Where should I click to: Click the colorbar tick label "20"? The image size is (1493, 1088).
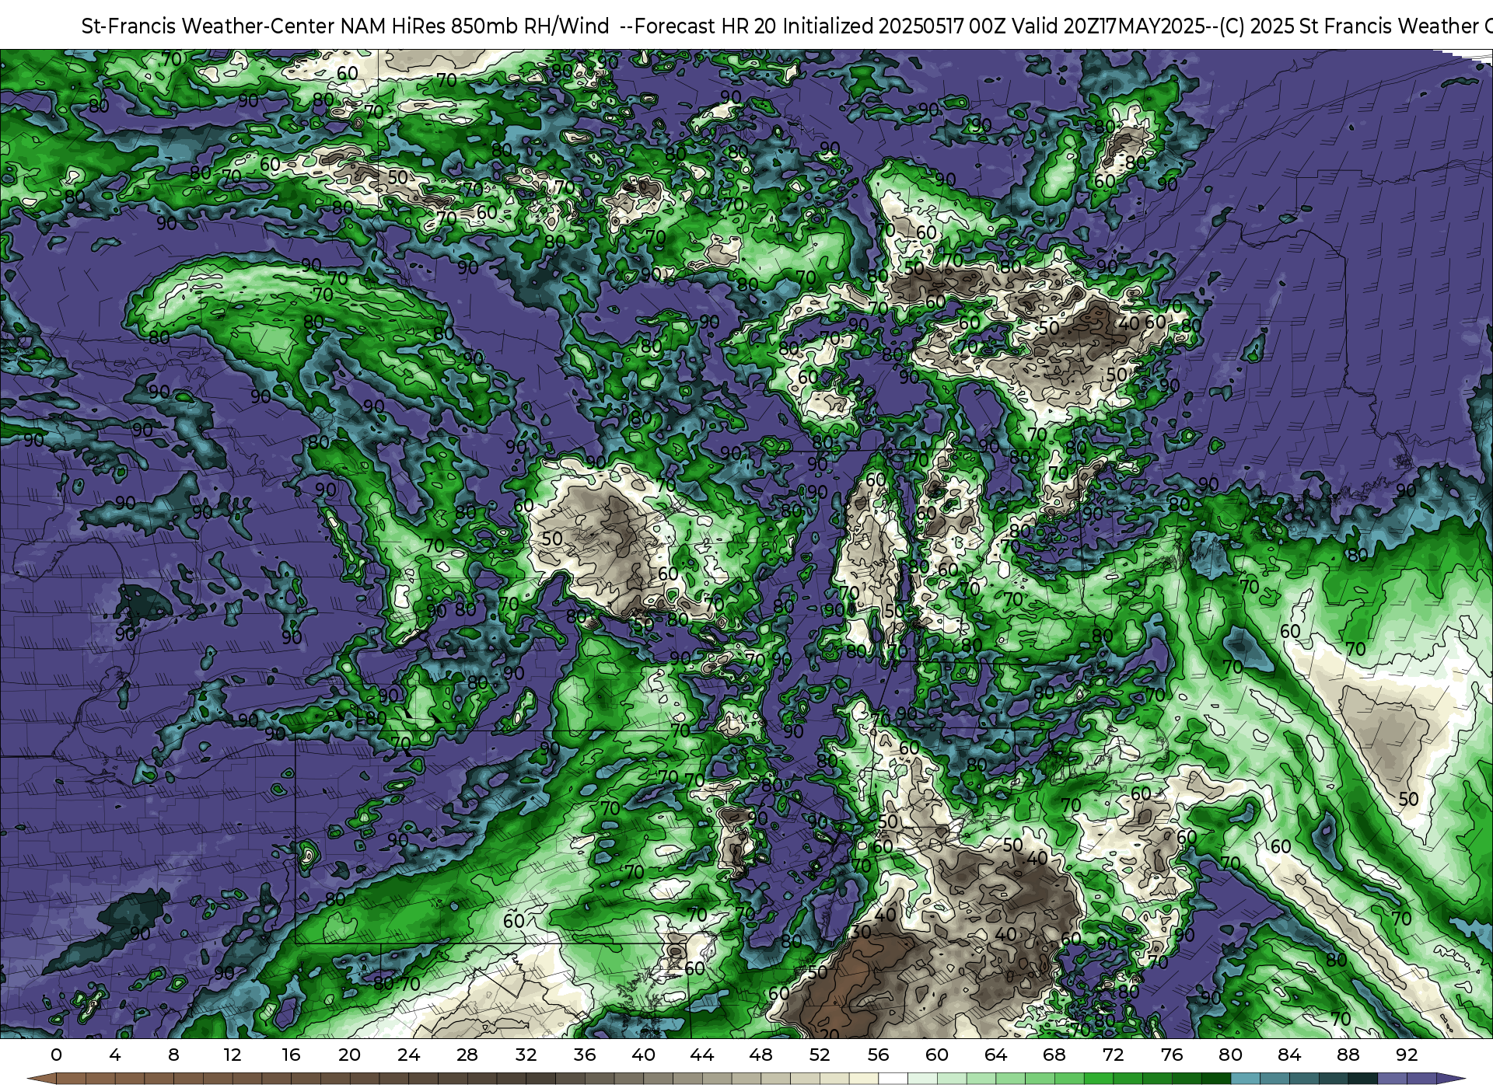pos(350,1055)
